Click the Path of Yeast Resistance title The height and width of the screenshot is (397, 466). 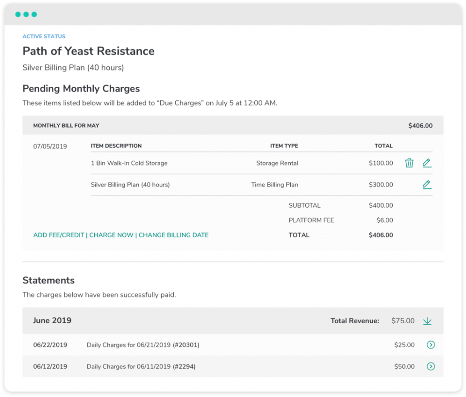pos(88,51)
